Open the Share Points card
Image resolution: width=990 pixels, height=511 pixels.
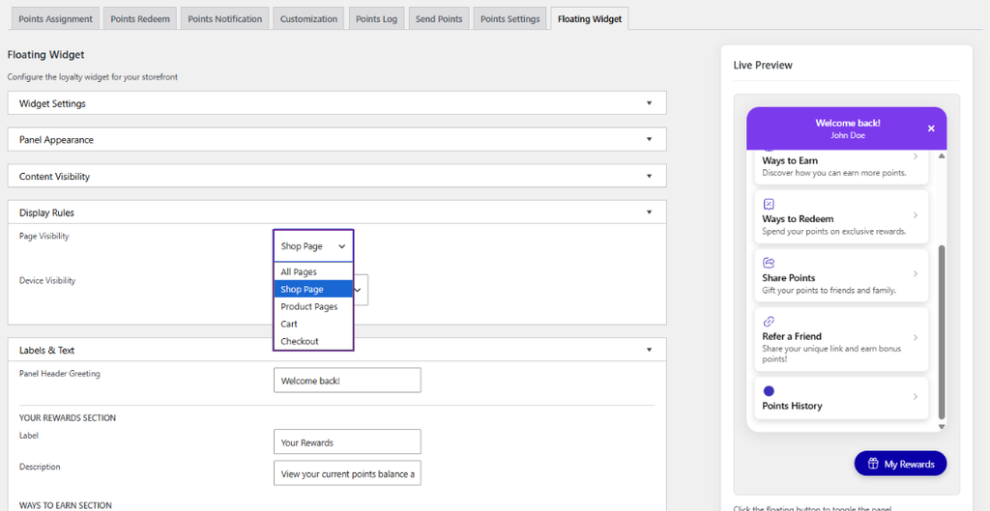pyautogui.click(x=842, y=275)
